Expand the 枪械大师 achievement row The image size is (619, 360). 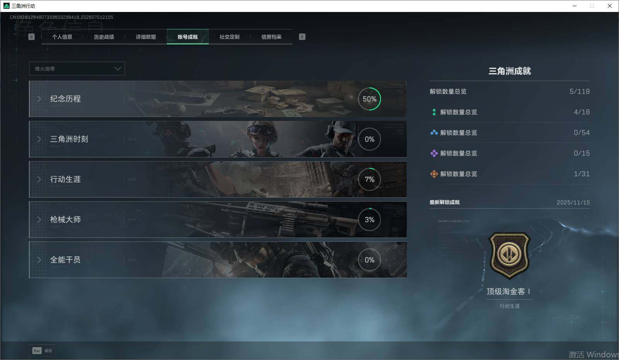point(218,219)
